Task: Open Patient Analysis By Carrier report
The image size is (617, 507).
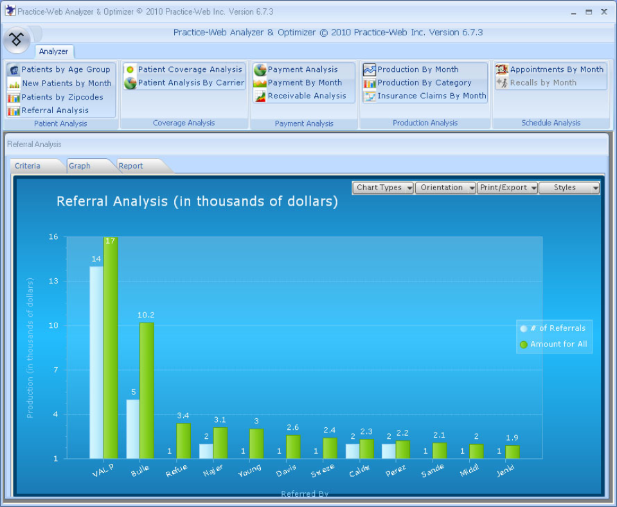Action: pos(191,83)
